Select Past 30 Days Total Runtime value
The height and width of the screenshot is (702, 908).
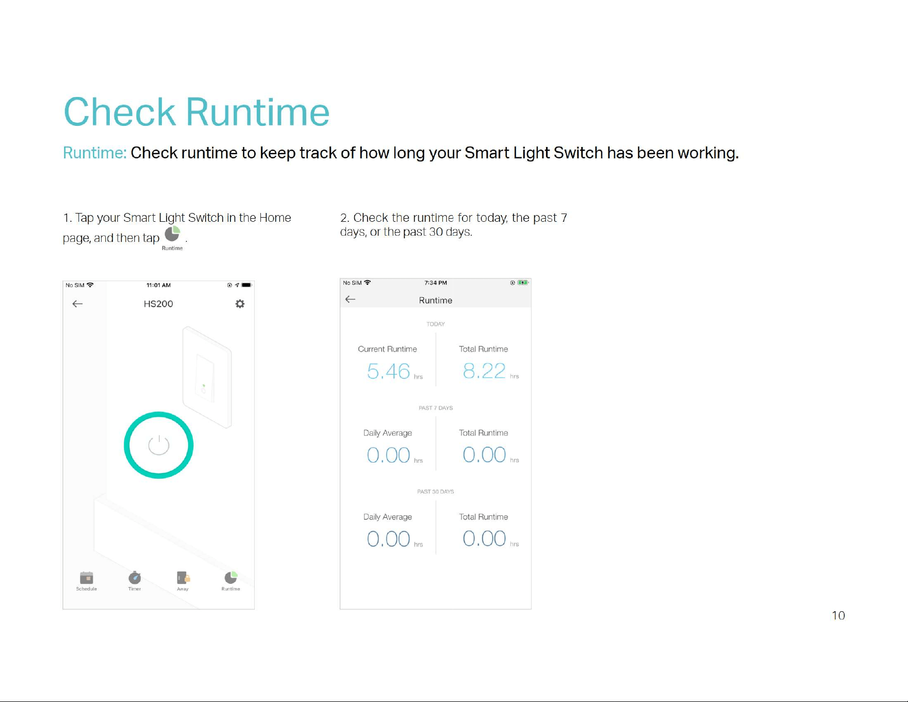[x=484, y=538]
